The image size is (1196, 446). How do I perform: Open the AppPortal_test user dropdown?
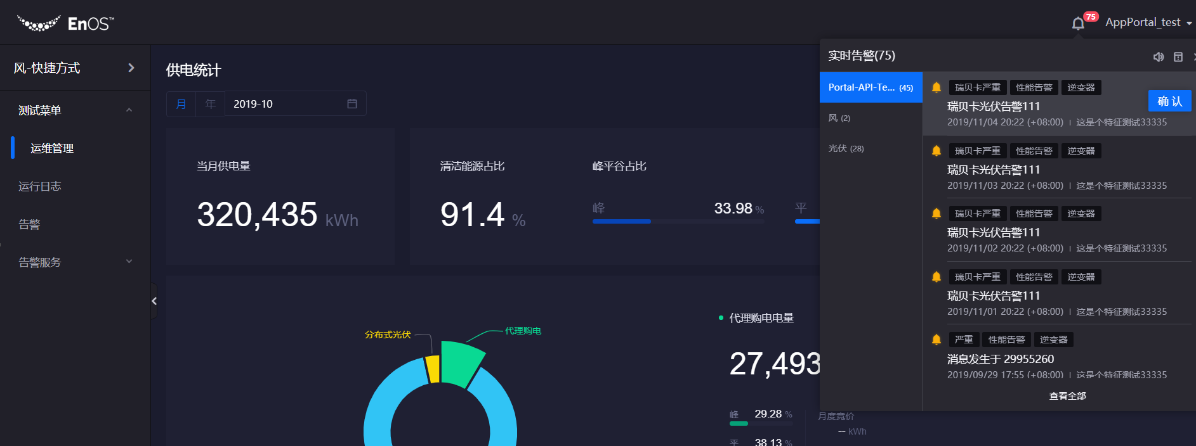point(1148,23)
